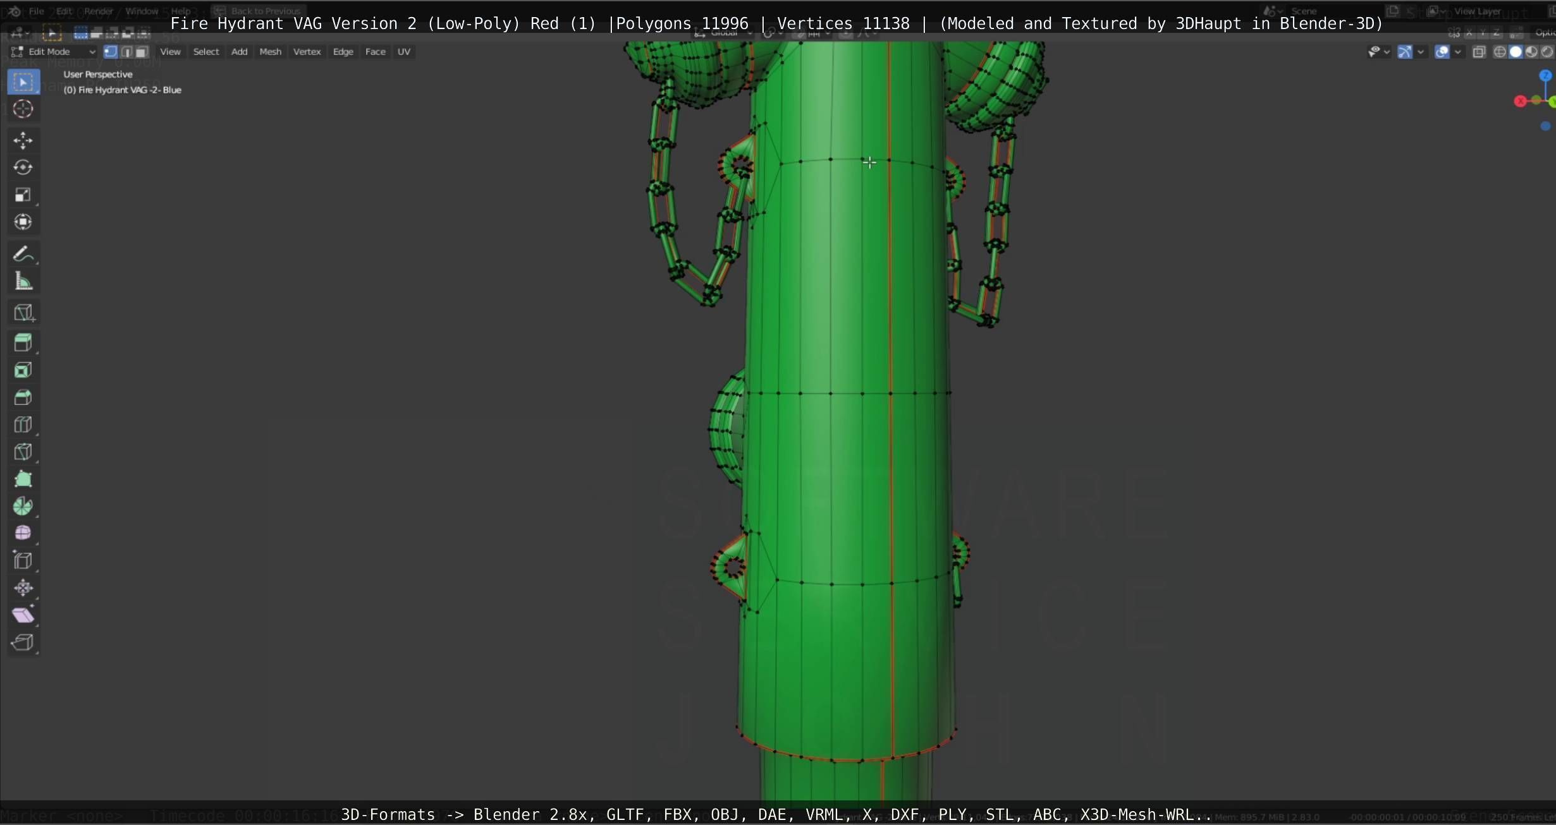Open the Window menu

click(x=142, y=11)
